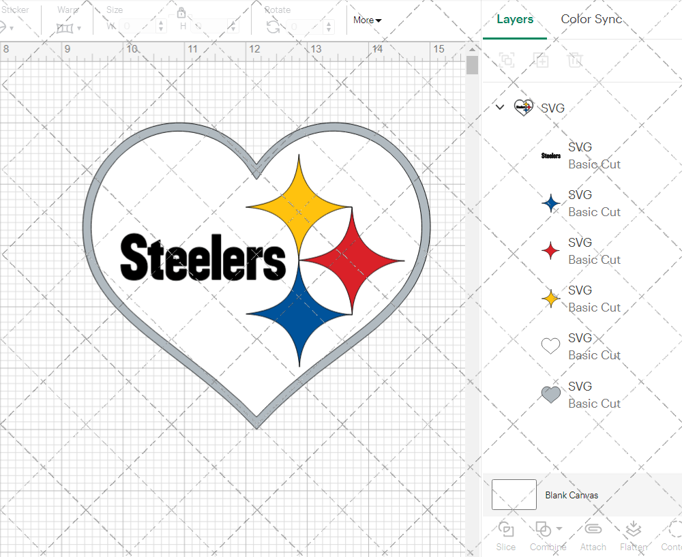Click the Flatten icon
The height and width of the screenshot is (557, 682).
click(x=633, y=530)
